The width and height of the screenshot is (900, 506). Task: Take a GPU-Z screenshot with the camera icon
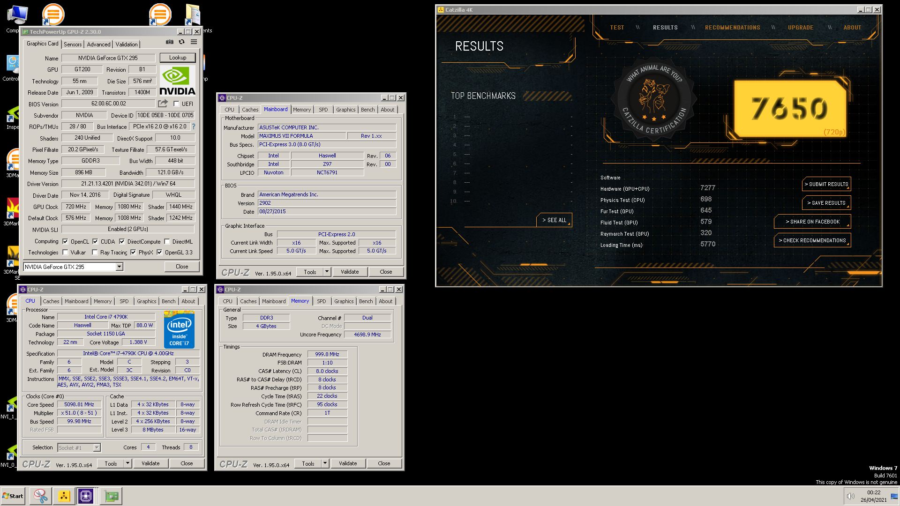coord(169,42)
